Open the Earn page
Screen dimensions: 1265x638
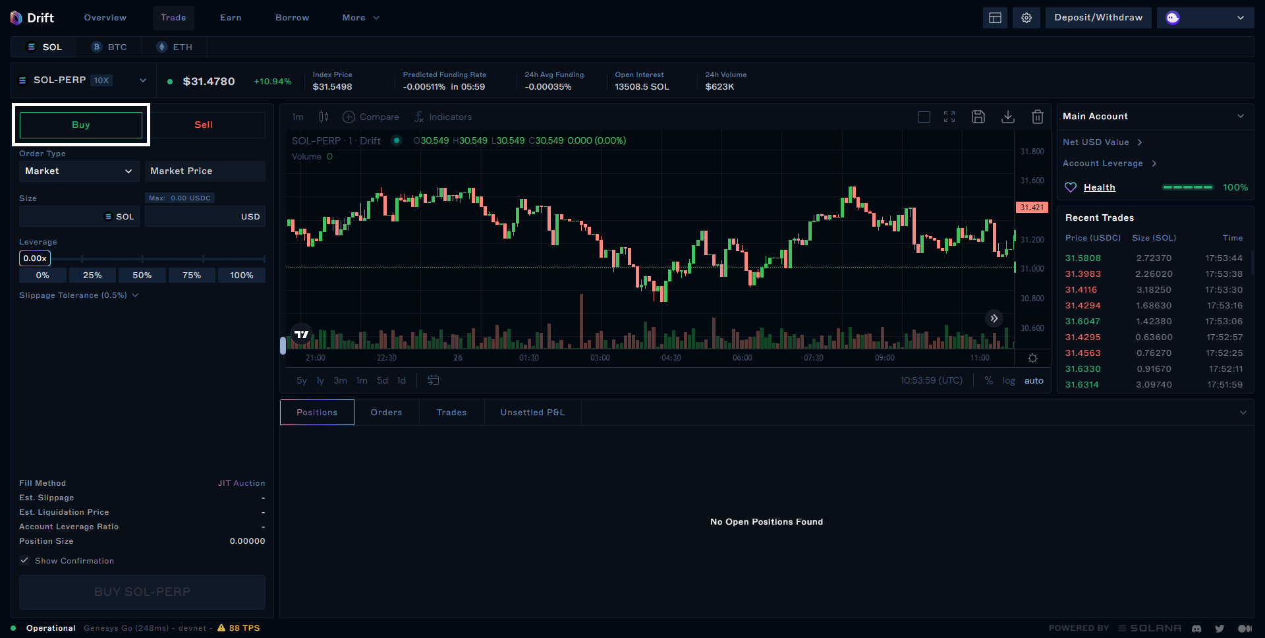pyautogui.click(x=231, y=18)
